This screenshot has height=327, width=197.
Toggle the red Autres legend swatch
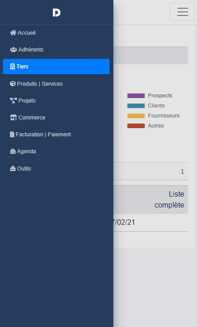pyautogui.click(x=136, y=126)
